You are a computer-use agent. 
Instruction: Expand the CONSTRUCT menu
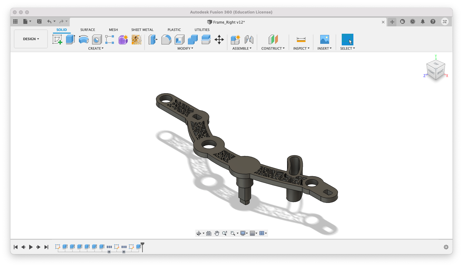coord(273,48)
